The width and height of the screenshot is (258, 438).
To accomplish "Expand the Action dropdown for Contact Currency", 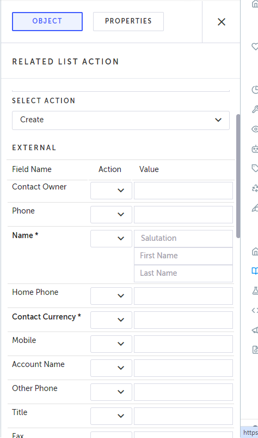I will coord(111,320).
